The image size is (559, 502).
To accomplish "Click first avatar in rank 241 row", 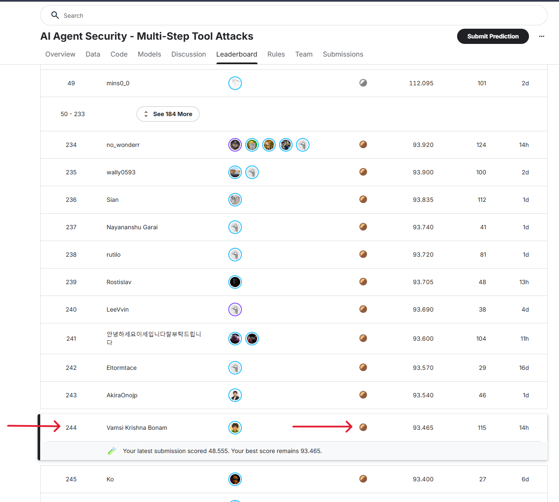I will [x=235, y=339].
